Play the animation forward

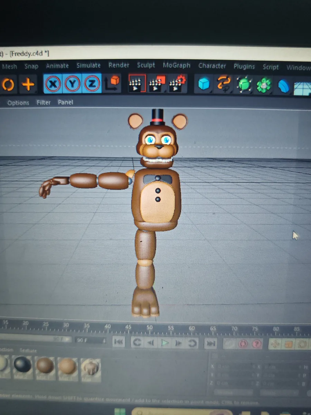[165, 343]
